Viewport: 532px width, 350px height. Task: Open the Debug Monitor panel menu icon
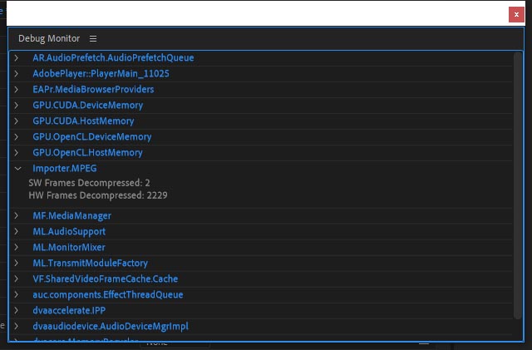point(93,39)
